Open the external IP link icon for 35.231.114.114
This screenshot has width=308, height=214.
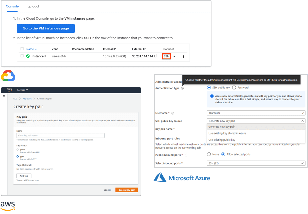click(156, 56)
